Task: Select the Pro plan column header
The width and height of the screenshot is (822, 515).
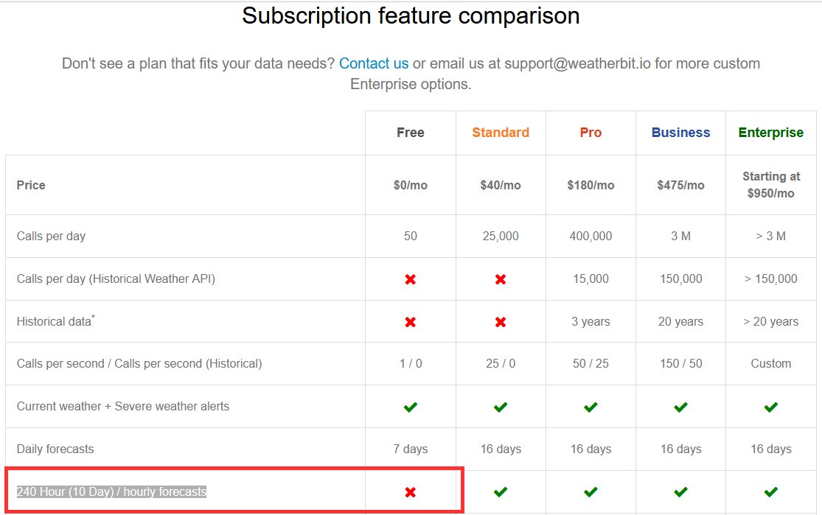Action: 591,133
